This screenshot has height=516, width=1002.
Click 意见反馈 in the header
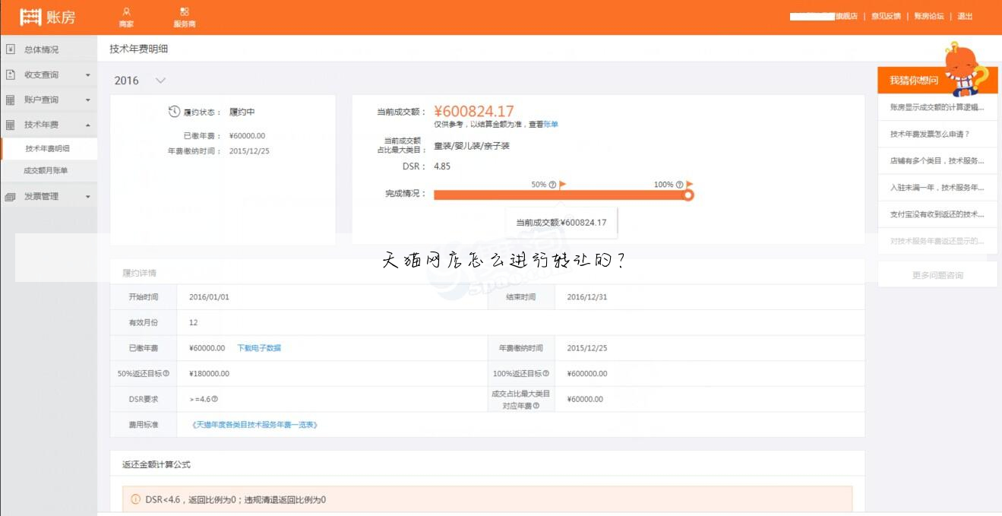click(886, 16)
